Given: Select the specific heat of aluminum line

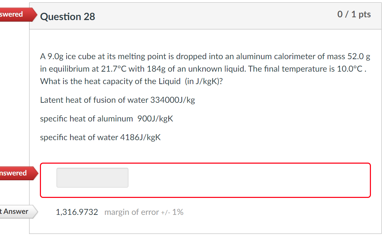Looking at the screenshot, I should pos(106,118).
